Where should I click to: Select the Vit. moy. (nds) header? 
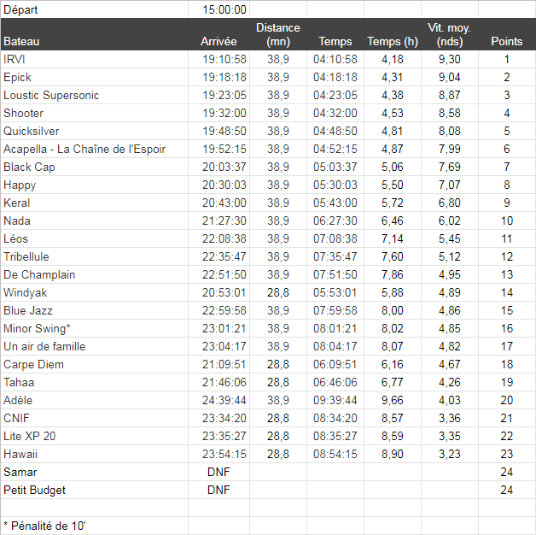tap(450, 34)
